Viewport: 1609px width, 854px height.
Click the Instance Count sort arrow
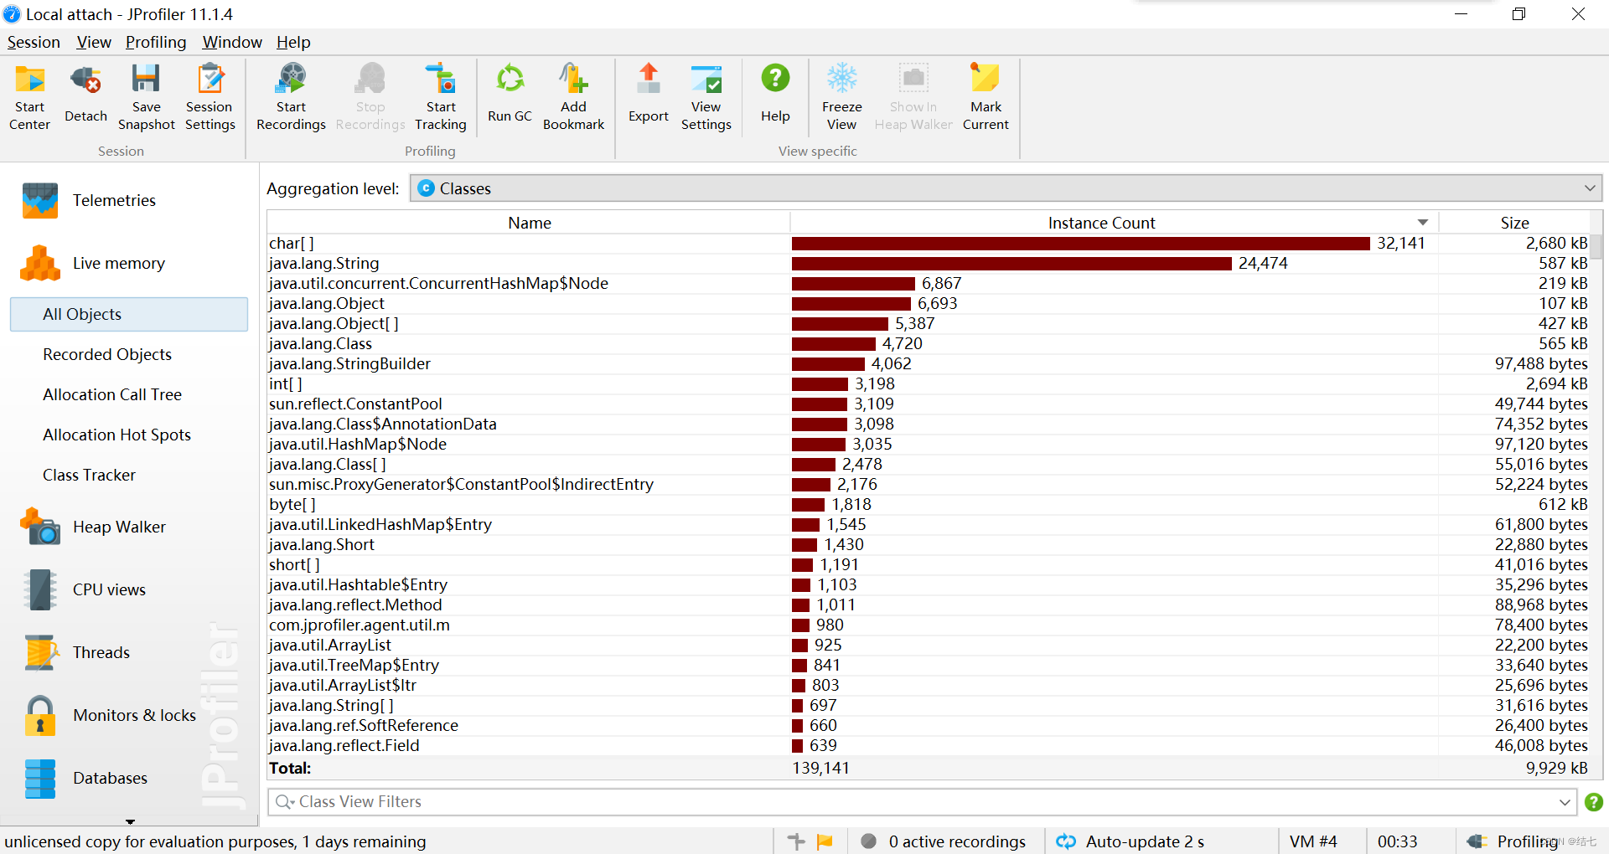(x=1422, y=223)
